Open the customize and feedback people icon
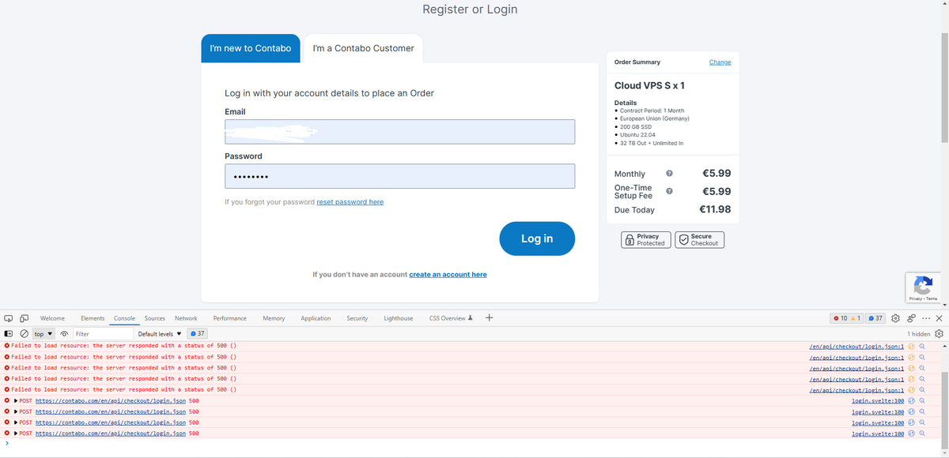The width and height of the screenshot is (949, 458). 911,318
